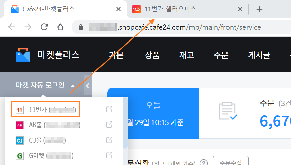This screenshot has height=165, width=291.
Task: Select 11번가 in auto login list
Action: [46, 110]
